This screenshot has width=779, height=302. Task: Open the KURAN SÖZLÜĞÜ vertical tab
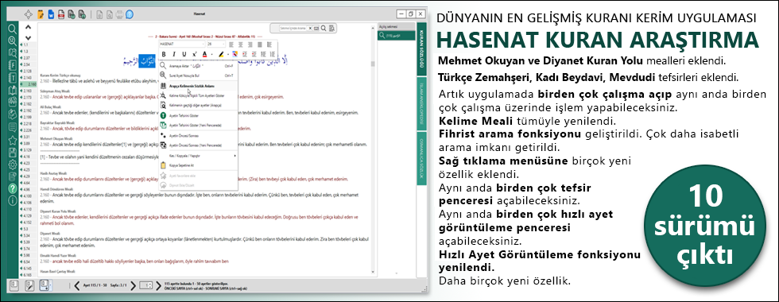[x=421, y=48]
